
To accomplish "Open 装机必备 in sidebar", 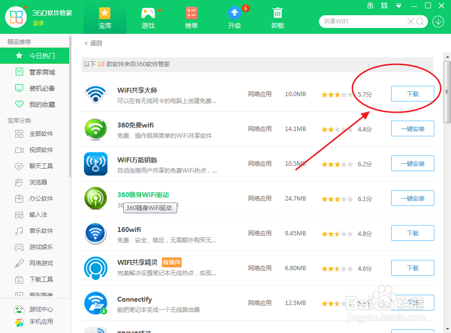I will 34,88.
